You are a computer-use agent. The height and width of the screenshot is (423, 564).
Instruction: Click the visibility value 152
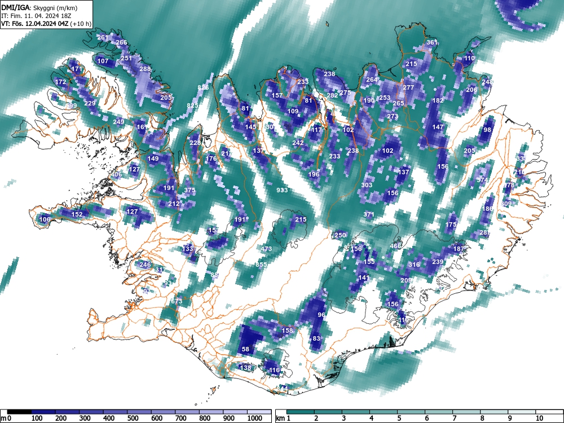[77, 214]
